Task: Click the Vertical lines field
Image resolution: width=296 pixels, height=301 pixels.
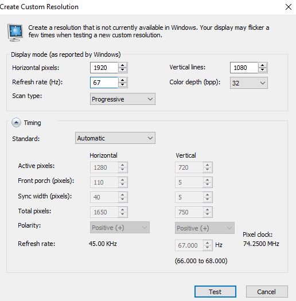Action: coord(244,68)
